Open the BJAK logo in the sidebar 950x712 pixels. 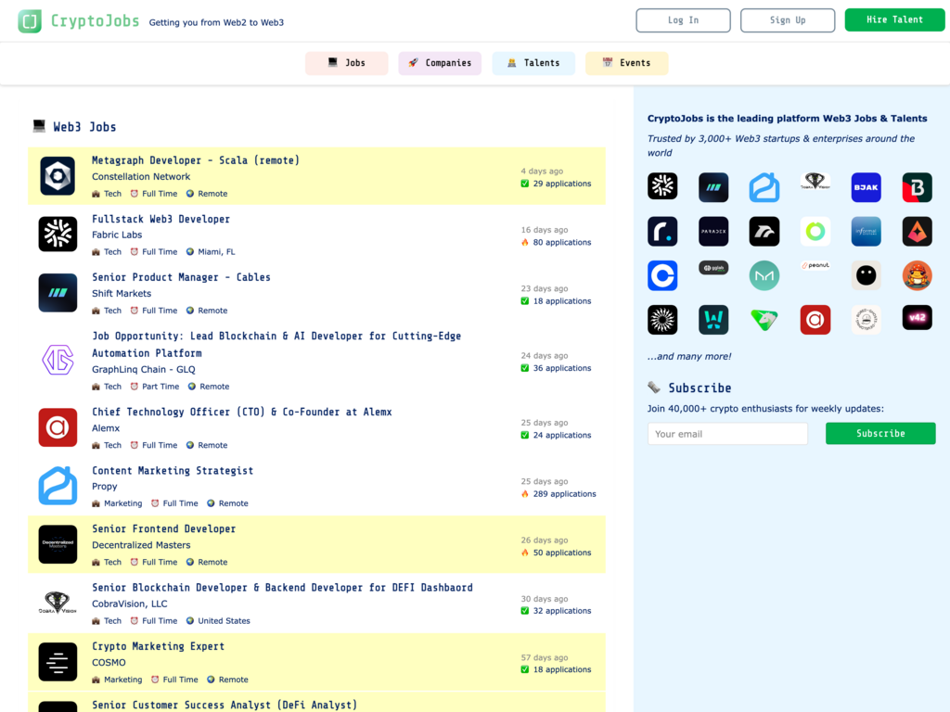click(x=866, y=187)
